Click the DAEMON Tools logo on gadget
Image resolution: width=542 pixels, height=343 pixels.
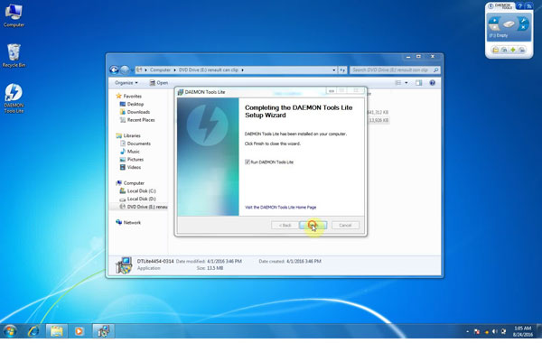pyautogui.click(x=500, y=6)
